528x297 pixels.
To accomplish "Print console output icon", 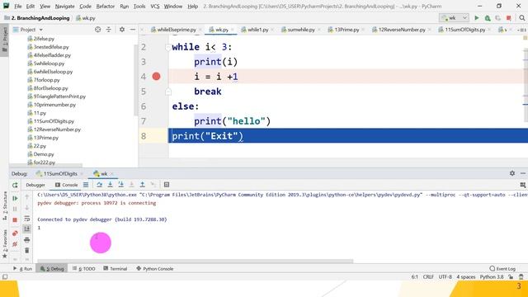I will point(27,240).
